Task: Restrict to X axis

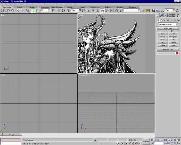Action: [x=89, y=11]
